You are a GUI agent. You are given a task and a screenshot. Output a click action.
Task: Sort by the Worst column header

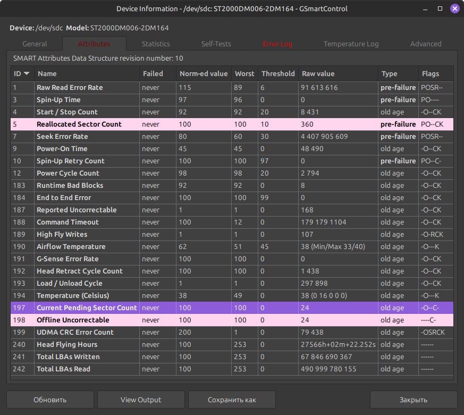[x=244, y=74]
